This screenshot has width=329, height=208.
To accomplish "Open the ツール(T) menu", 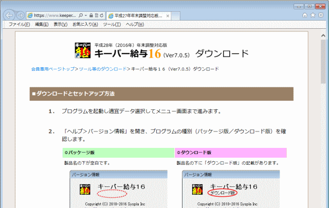I will click(112, 25).
